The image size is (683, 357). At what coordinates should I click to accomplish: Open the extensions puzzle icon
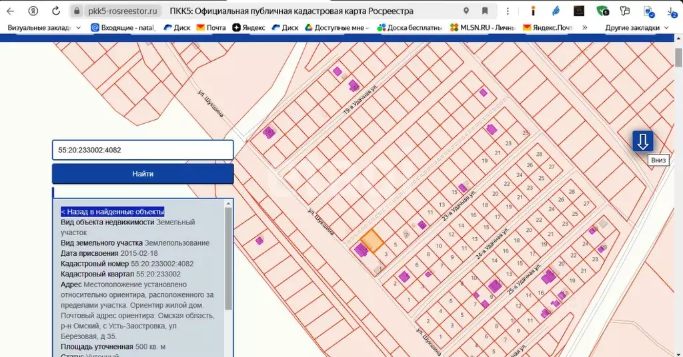(624, 11)
